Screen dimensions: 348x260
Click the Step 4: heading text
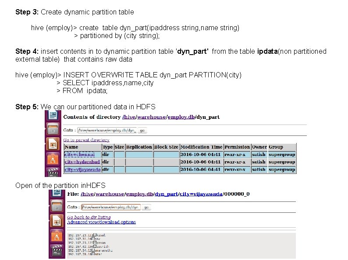click(x=27, y=51)
